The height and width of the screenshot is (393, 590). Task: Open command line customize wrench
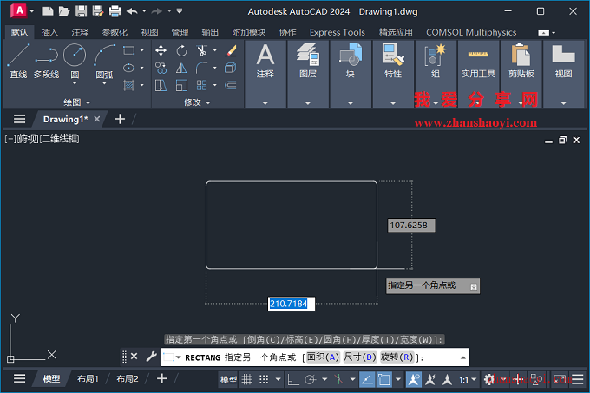coord(151,357)
